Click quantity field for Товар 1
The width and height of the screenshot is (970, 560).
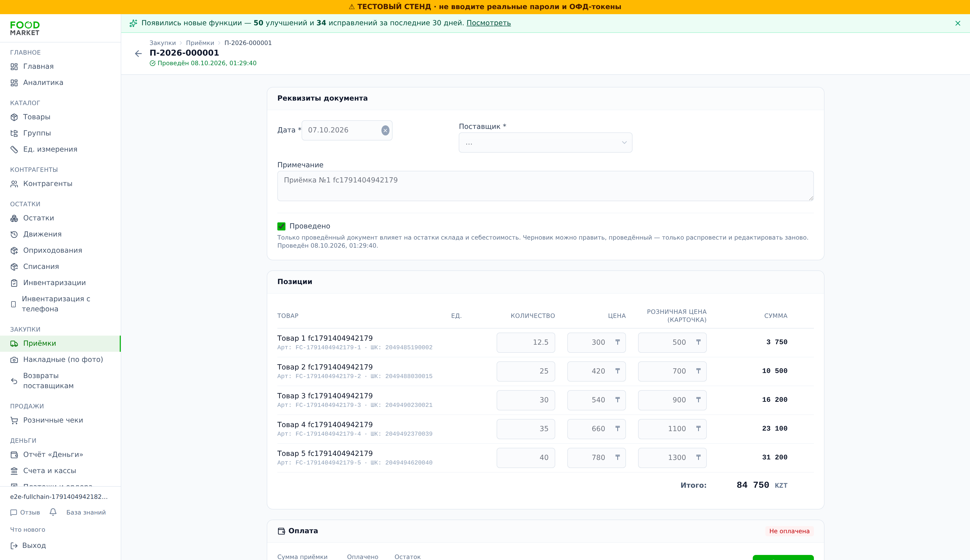(x=526, y=342)
